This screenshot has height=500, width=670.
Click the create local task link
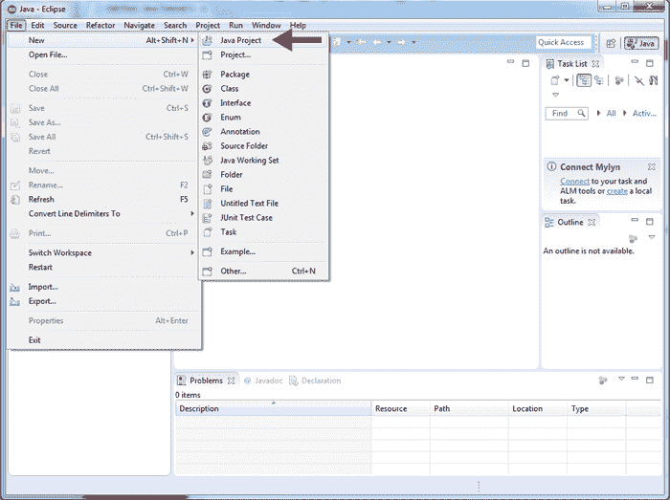617,191
